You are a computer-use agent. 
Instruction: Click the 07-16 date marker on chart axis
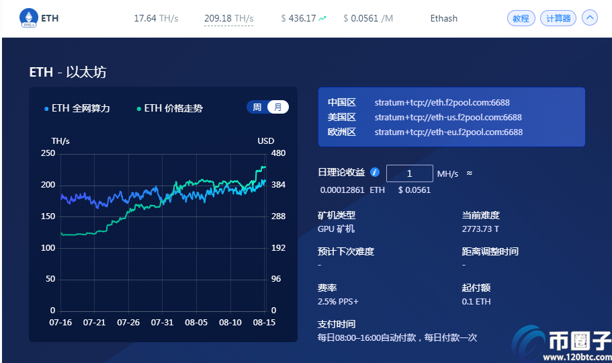(60, 323)
